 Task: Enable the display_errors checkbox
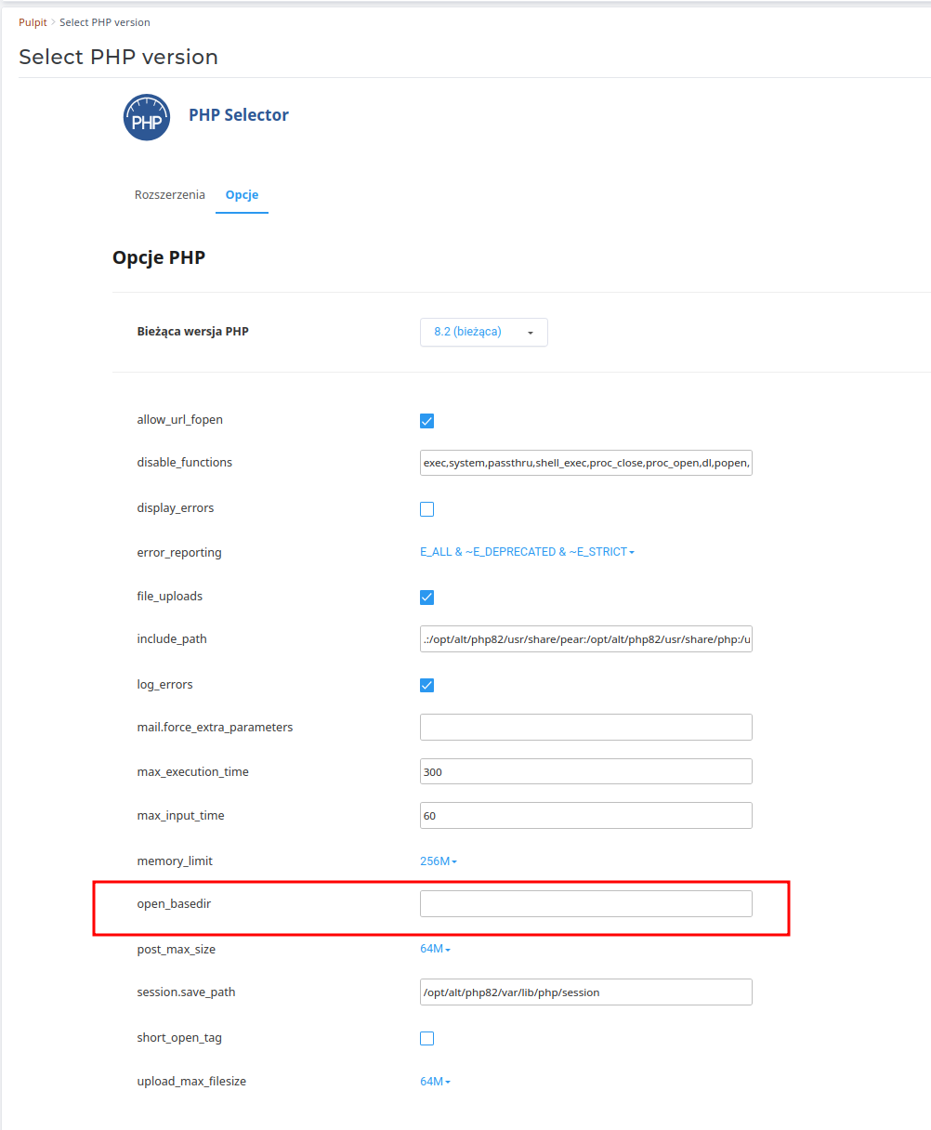[427, 509]
